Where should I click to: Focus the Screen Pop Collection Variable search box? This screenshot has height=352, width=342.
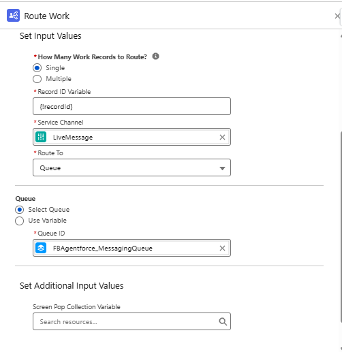point(131,321)
